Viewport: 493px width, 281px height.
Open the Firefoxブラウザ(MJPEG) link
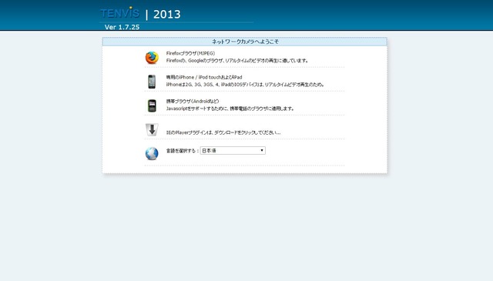(x=190, y=53)
